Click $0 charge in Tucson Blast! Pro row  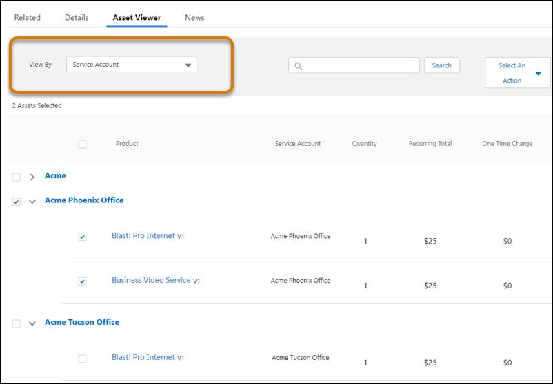pyautogui.click(x=507, y=363)
